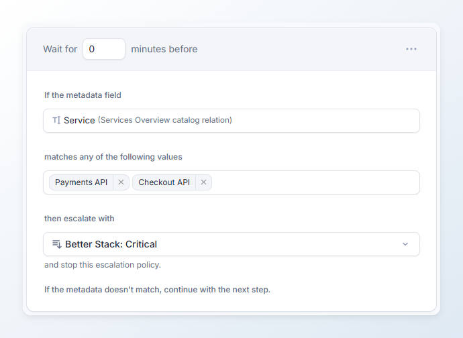
Task: Click the Services Overview catalog relation text
Action: [165, 121]
